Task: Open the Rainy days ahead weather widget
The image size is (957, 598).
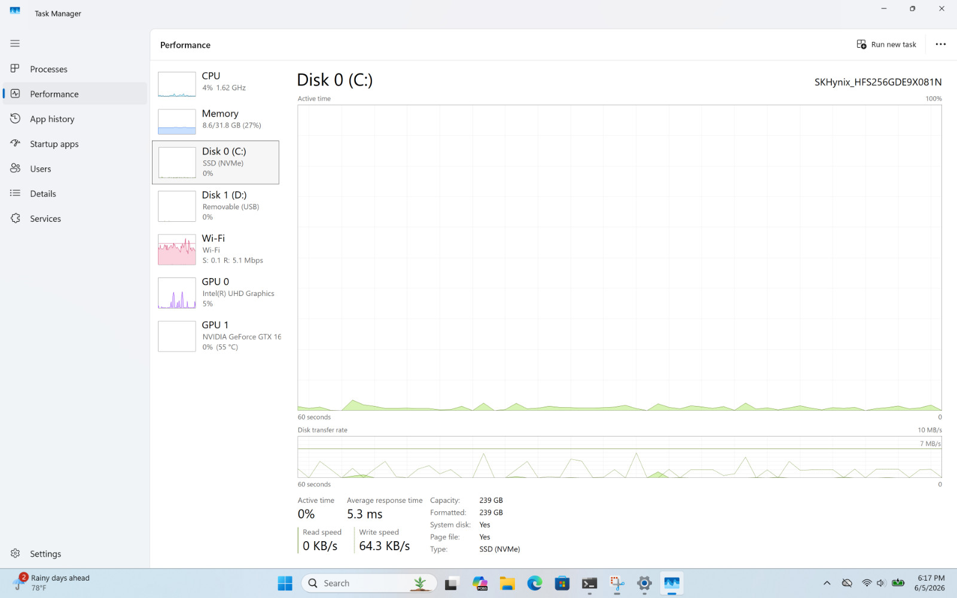Action: (x=51, y=583)
